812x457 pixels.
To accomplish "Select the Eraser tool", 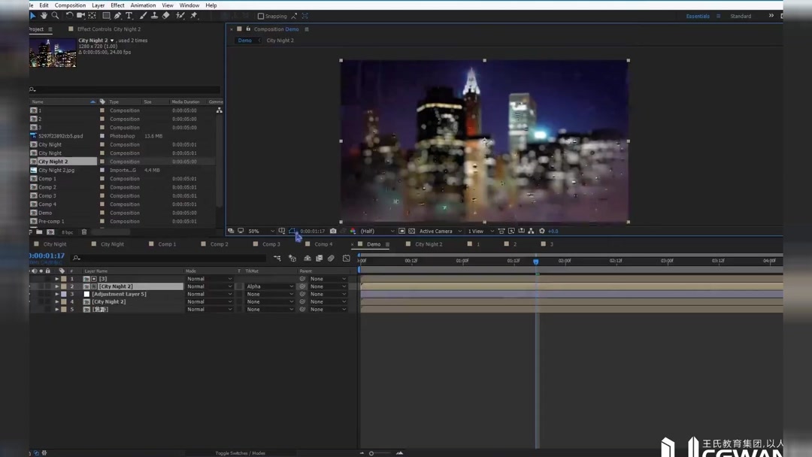I will pos(166,16).
